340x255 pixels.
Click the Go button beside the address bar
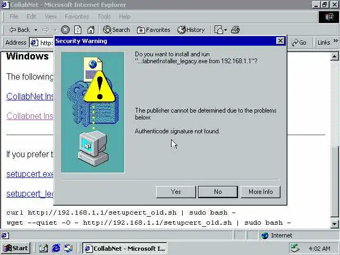click(x=299, y=42)
